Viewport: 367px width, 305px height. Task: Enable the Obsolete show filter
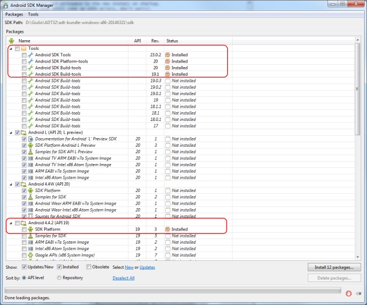coord(88,267)
